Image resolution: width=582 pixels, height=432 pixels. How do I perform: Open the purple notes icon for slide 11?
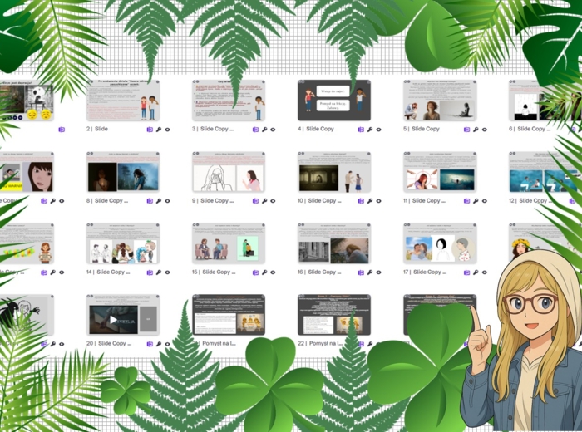click(x=466, y=201)
